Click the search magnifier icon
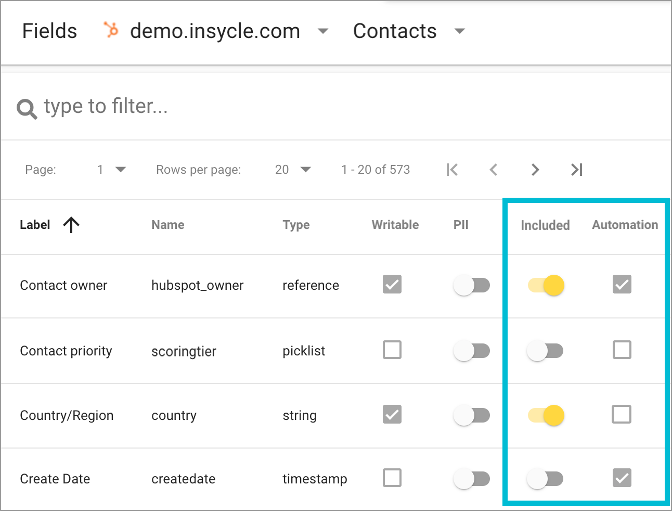This screenshot has width=672, height=511. tap(25, 108)
